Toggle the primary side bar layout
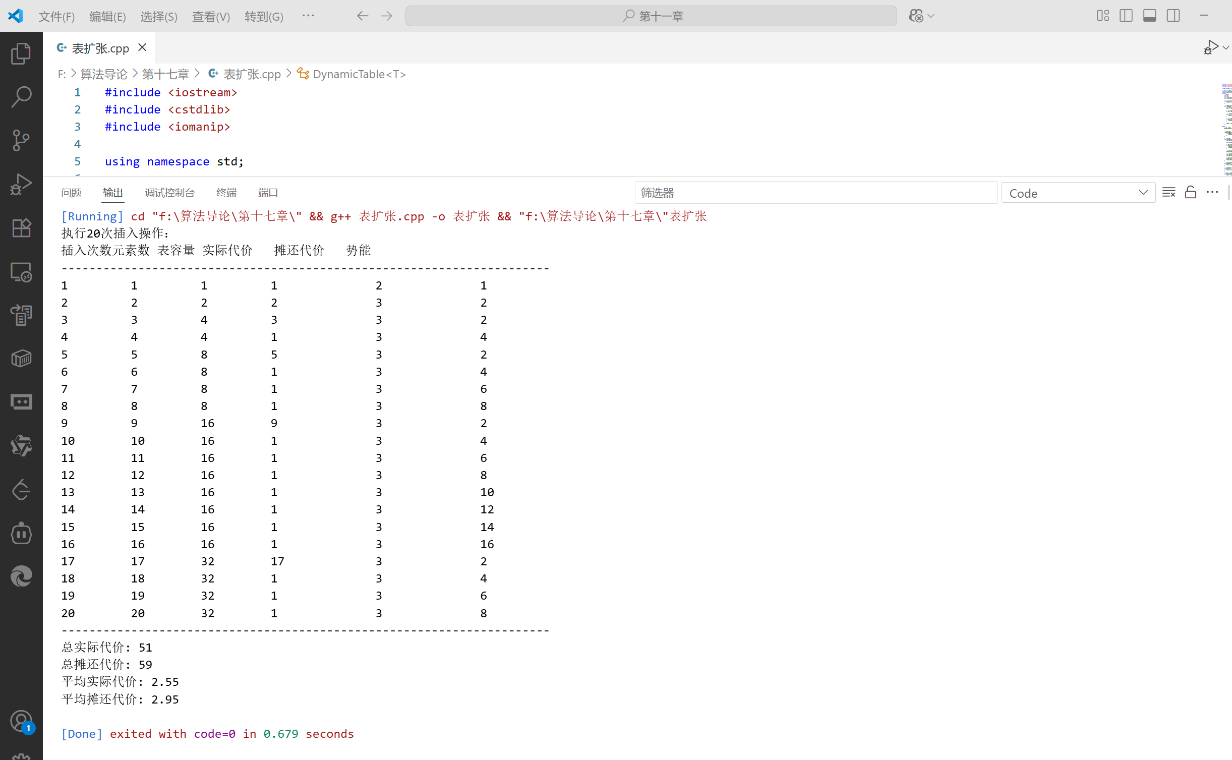The width and height of the screenshot is (1232, 760). (x=1126, y=16)
